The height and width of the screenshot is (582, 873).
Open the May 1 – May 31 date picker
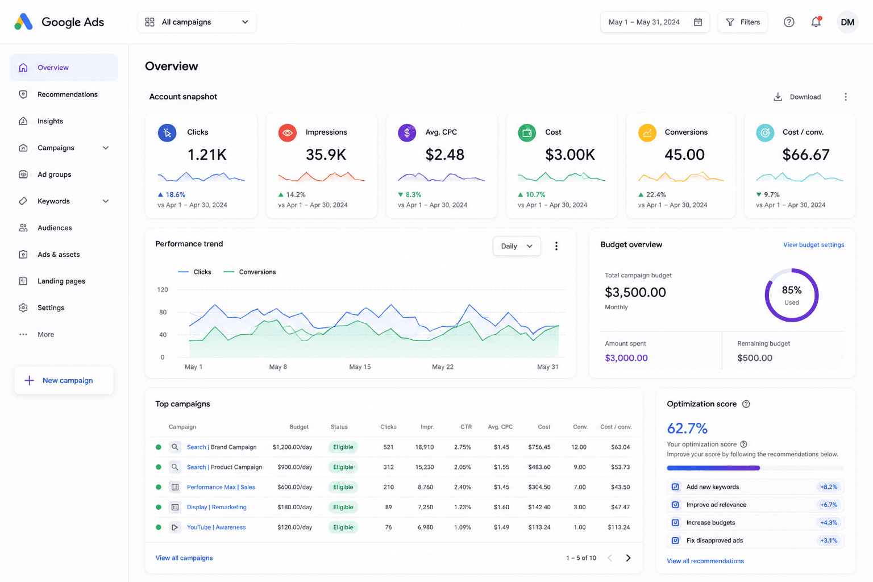[x=655, y=22]
